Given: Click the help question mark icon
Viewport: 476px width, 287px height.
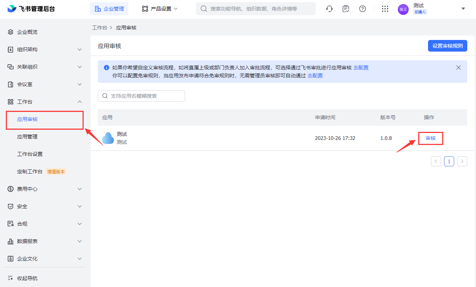Looking at the screenshot, I should tap(363, 9).
